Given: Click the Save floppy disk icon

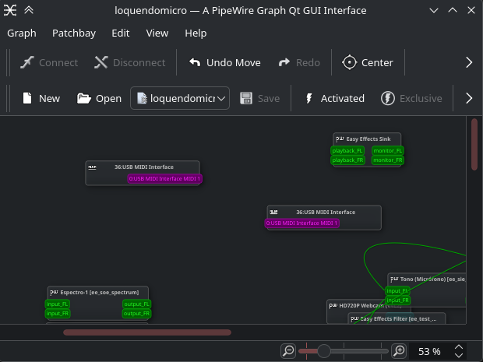Looking at the screenshot, I should pyautogui.click(x=246, y=99).
